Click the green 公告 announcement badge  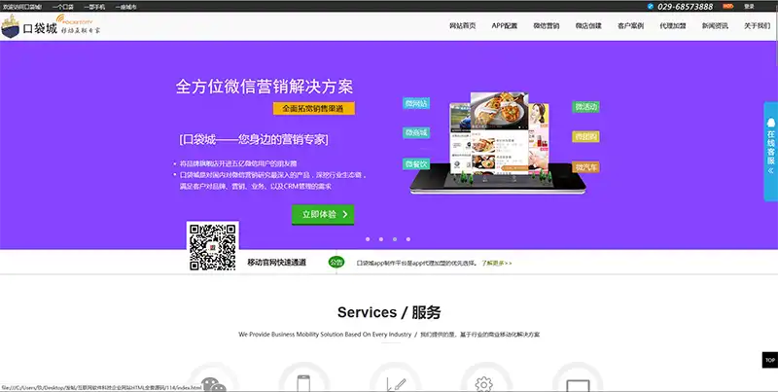pos(336,262)
